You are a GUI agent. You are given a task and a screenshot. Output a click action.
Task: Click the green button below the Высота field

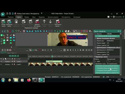coord(107,36)
